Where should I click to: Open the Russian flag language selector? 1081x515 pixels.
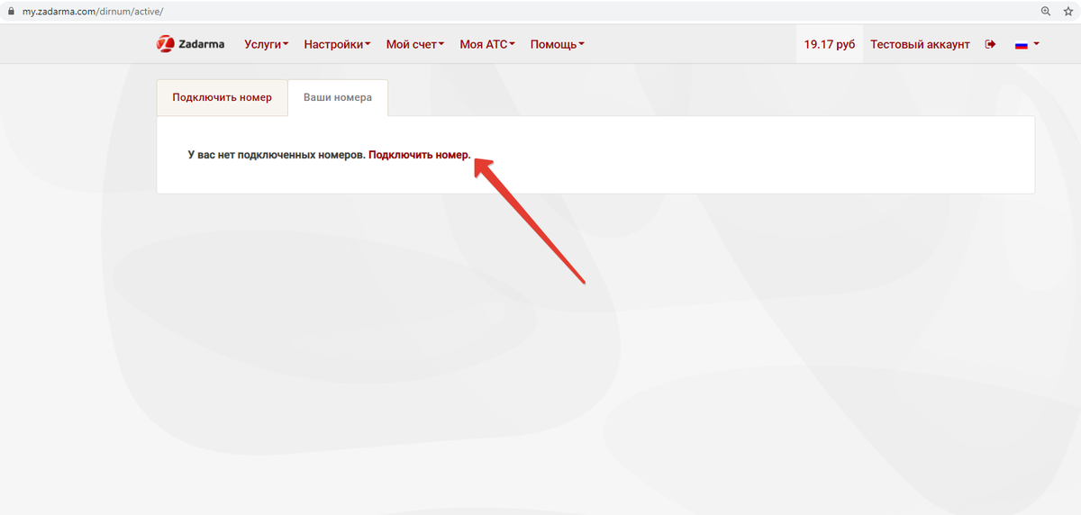point(1027,44)
